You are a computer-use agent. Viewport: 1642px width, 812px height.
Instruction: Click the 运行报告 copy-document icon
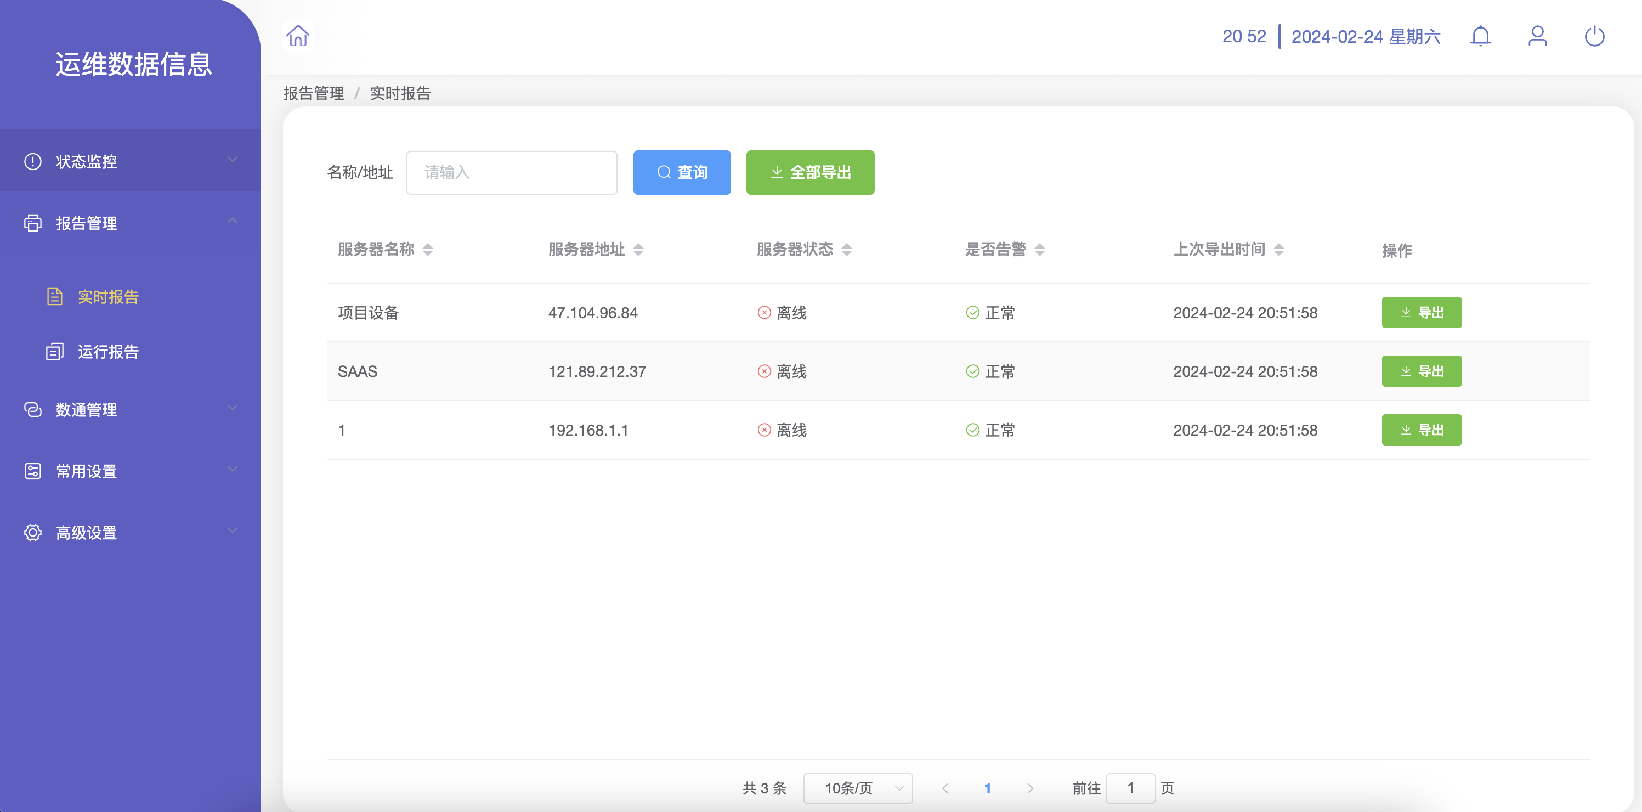pos(55,352)
